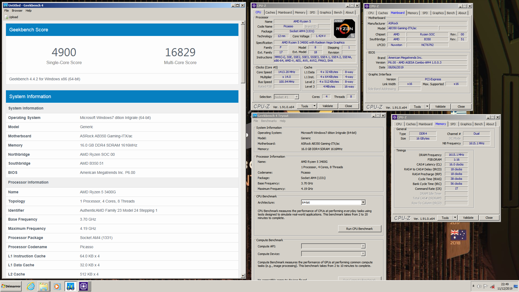The image size is (519, 292).
Task: Click Geekbench results scrollbar down arrow
Action: (x=243, y=276)
